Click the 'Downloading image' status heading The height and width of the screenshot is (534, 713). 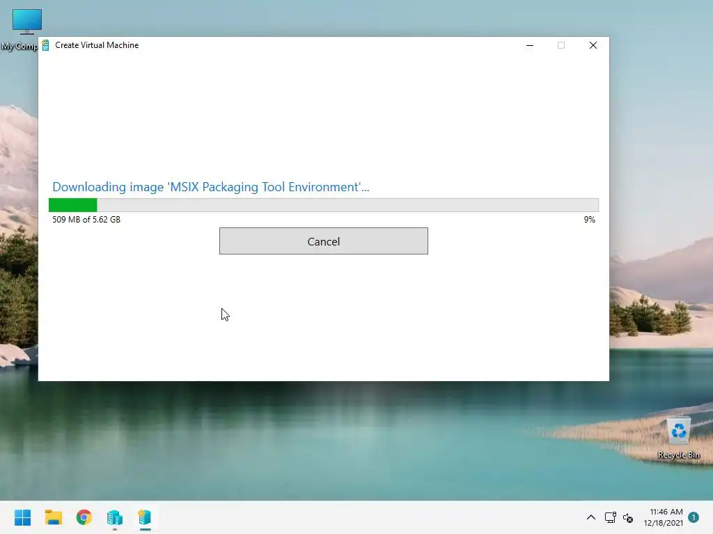tap(210, 186)
